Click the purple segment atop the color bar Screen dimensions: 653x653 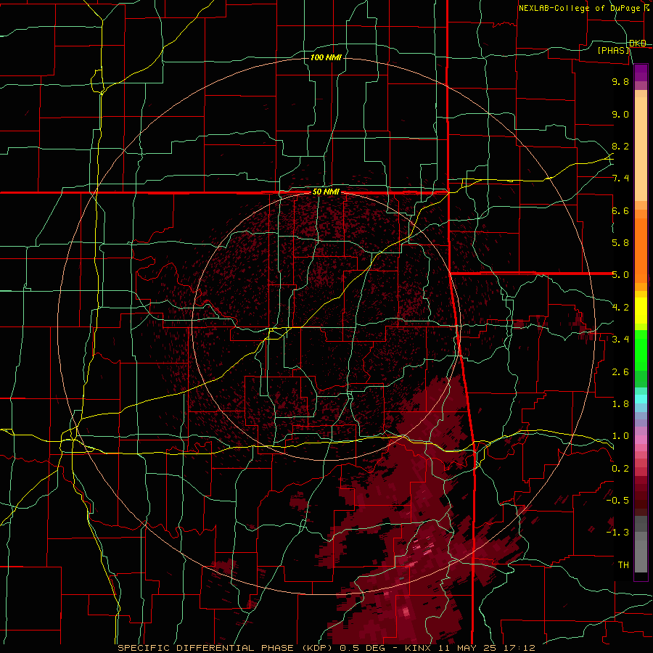641,73
